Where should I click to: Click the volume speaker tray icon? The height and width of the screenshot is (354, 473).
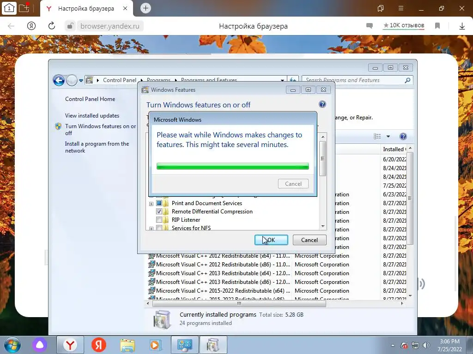(x=426, y=345)
